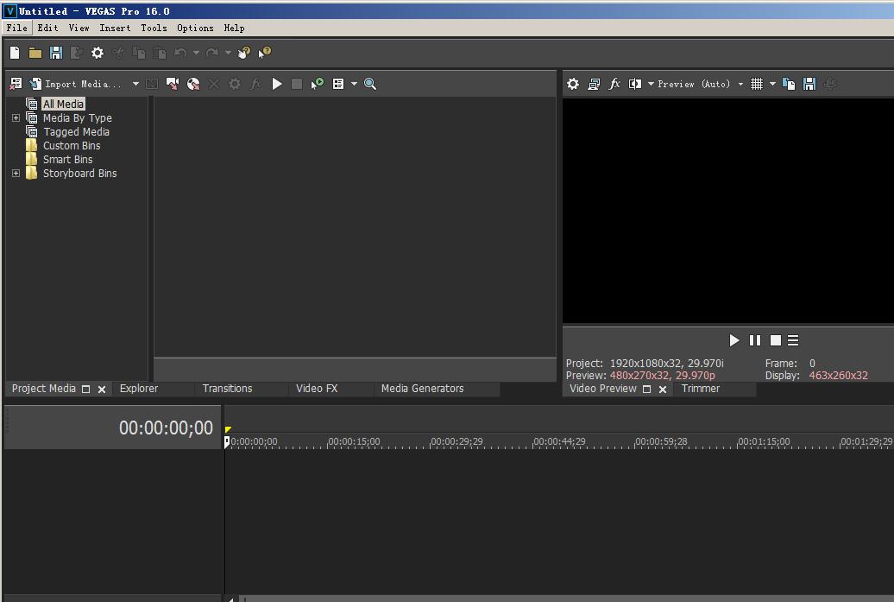Open the Video Preview hamburger menu
894x602 pixels.
tap(793, 340)
